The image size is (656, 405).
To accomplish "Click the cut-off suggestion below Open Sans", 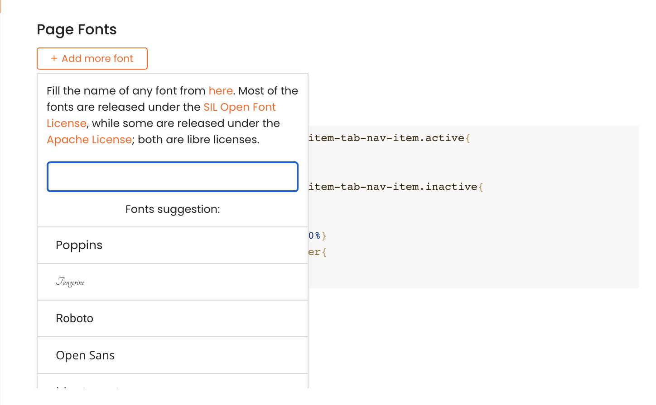I will [91, 384].
